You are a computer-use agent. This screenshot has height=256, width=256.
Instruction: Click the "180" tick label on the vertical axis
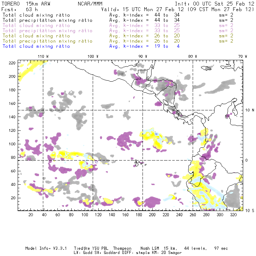12,90
